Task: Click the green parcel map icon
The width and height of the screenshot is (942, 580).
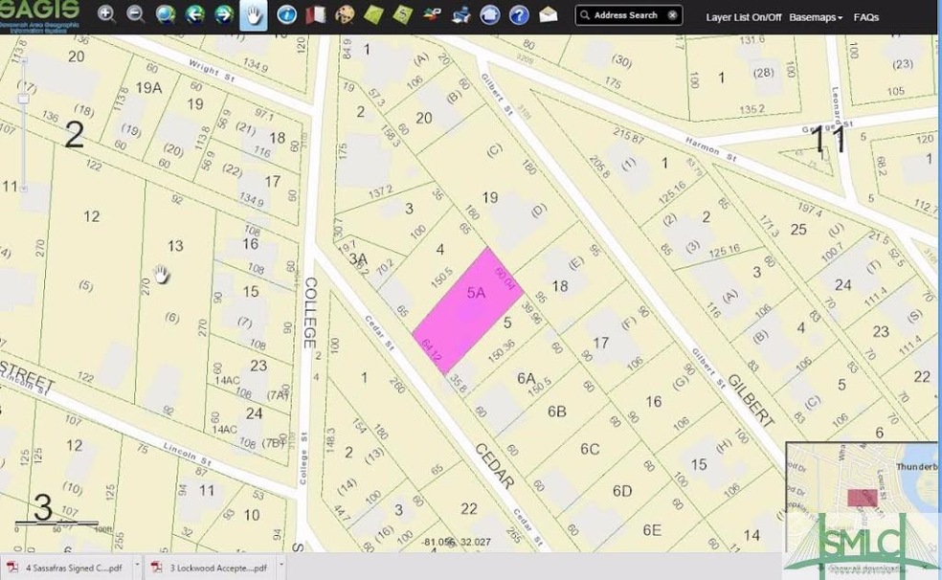Action: 373,15
